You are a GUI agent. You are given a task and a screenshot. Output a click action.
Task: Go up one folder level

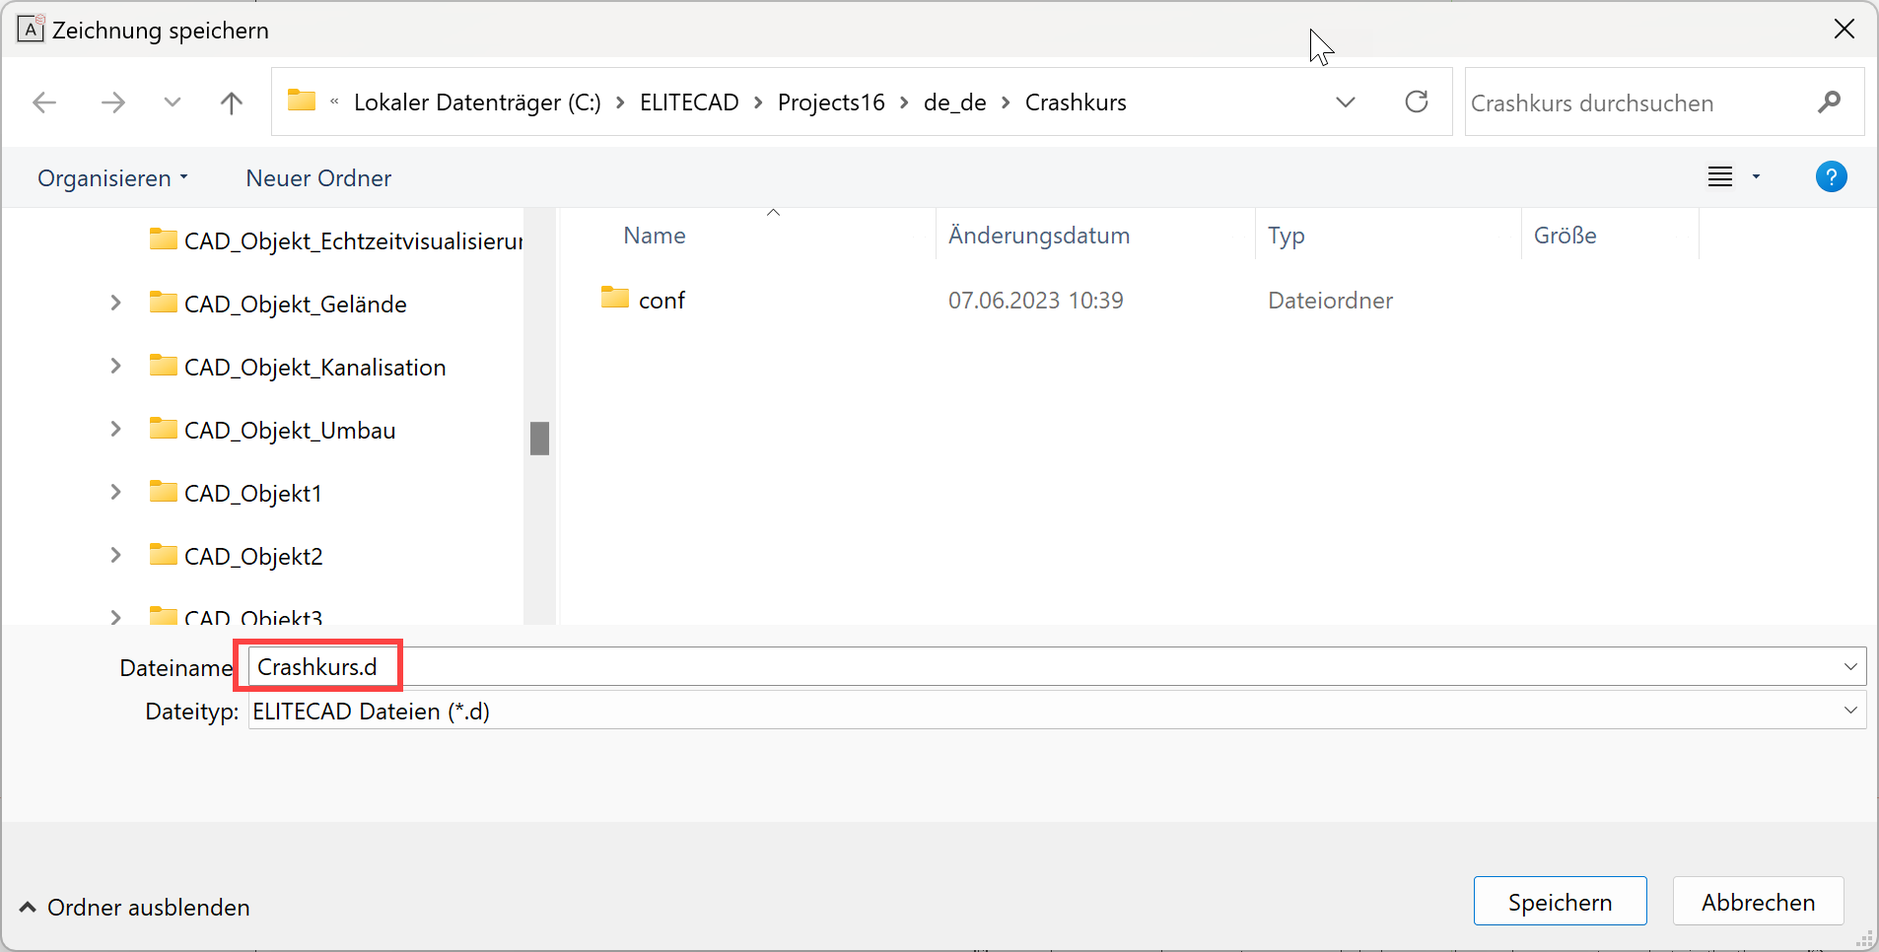pos(232,102)
